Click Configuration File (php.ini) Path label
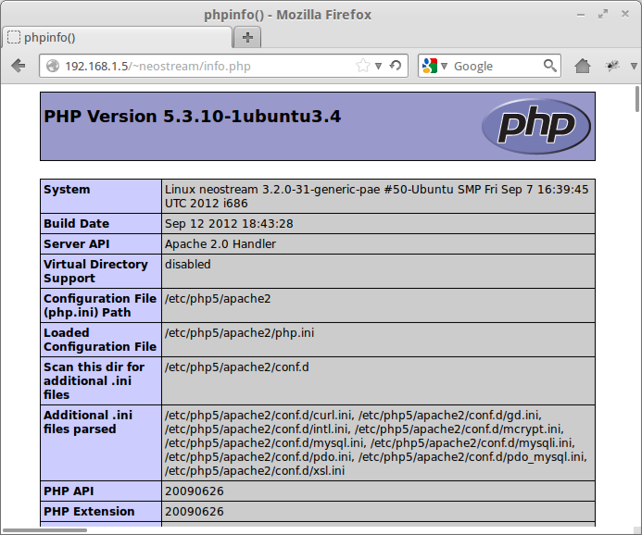The width and height of the screenshot is (642, 535). click(x=100, y=305)
